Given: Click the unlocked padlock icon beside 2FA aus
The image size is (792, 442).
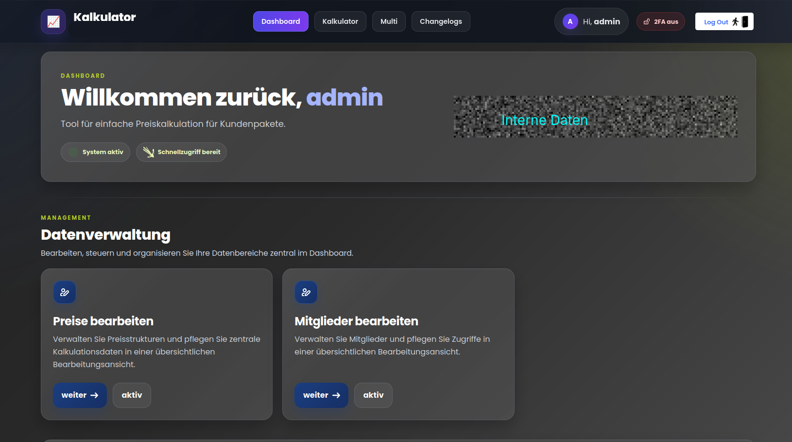Looking at the screenshot, I should [x=647, y=21].
